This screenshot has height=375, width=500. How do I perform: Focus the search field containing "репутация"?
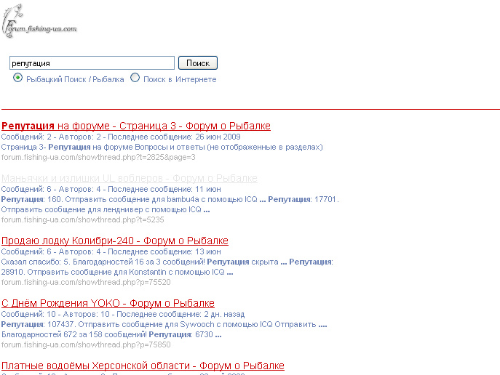click(92, 63)
